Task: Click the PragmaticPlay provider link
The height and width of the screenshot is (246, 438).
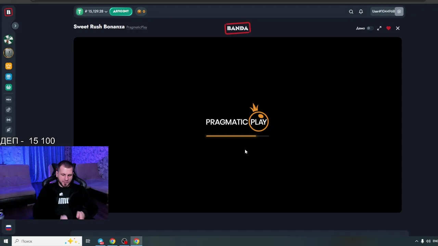Action: tap(137, 27)
